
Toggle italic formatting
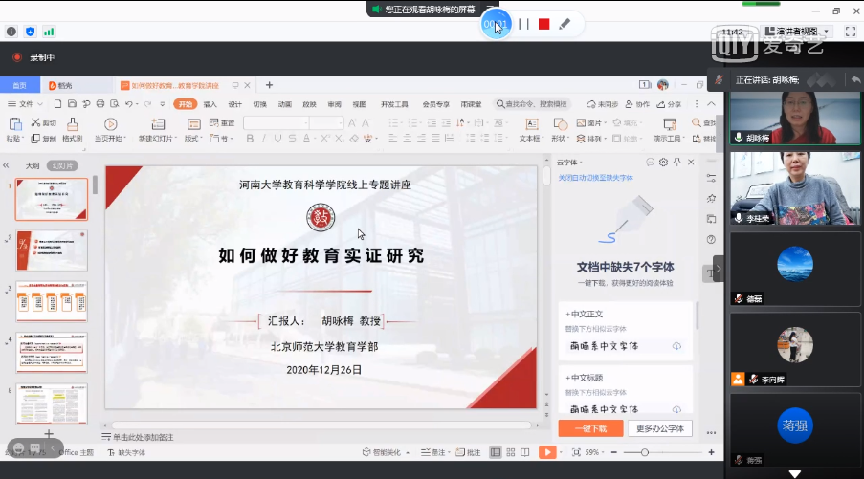263,139
